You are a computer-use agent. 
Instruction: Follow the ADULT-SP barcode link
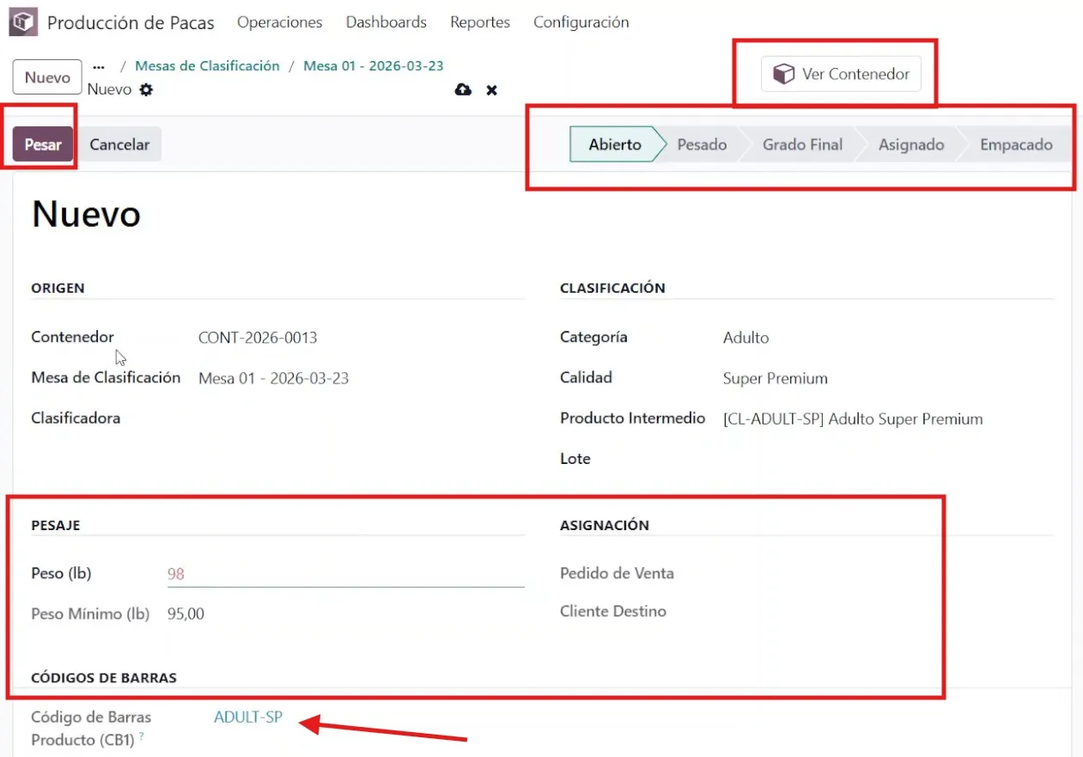point(248,717)
